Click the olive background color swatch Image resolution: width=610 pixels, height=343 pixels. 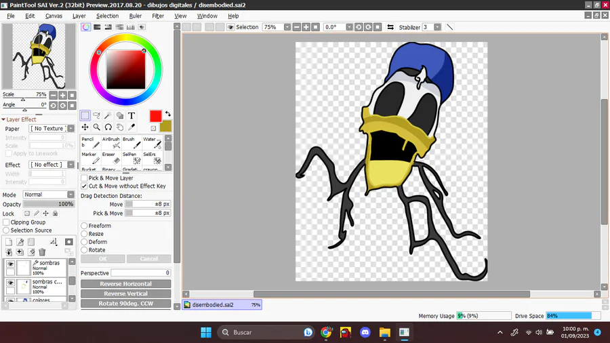pos(166,126)
